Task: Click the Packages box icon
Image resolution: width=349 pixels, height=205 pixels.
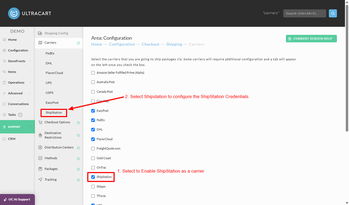Action: coord(40,169)
